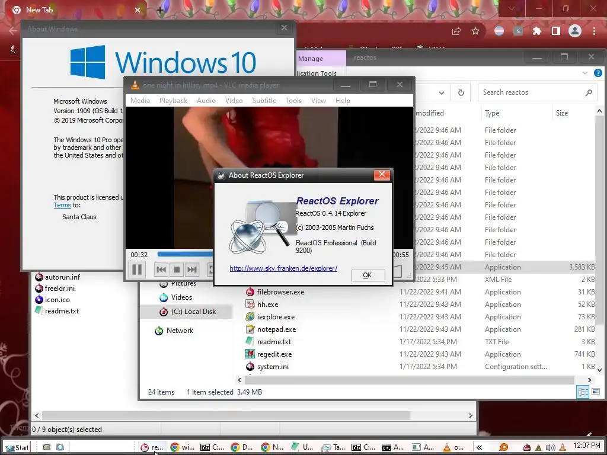Viewport: 607px width, 455px height.
Task: Open VLC Playback menu
Action: click(173, 101)
